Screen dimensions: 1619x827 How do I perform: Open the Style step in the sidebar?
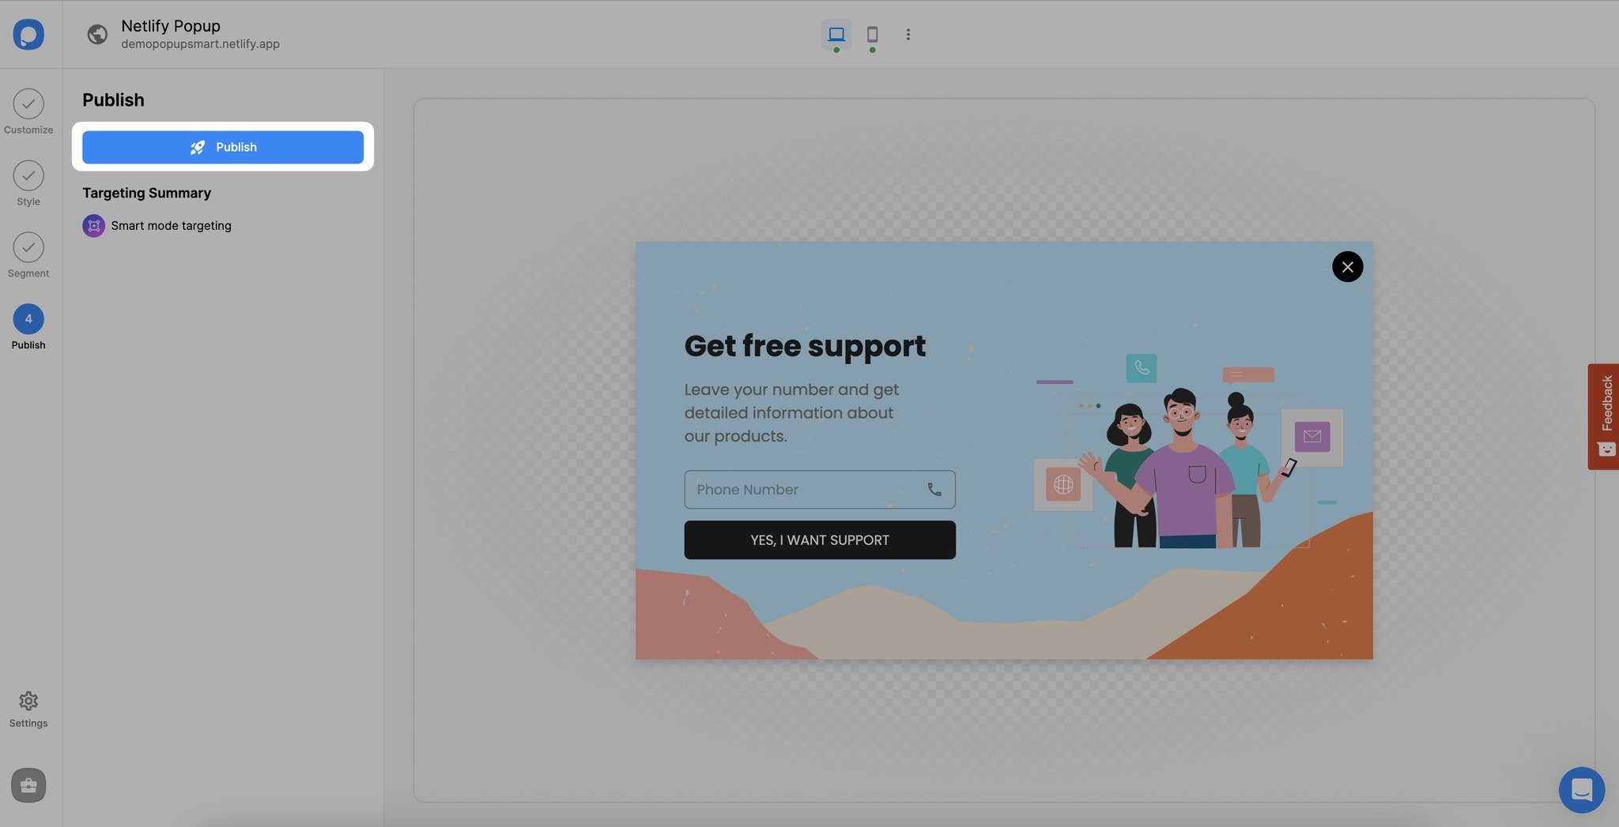[28, 177]
